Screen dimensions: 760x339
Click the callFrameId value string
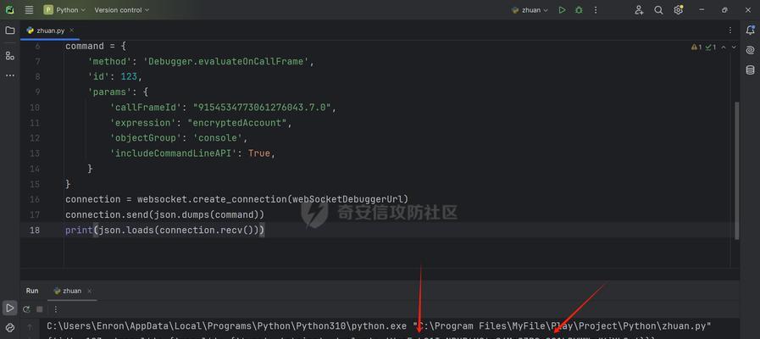[262, 107]
